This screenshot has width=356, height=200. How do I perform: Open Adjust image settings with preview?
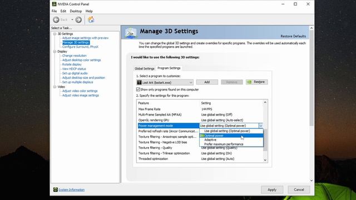[85, 38]
